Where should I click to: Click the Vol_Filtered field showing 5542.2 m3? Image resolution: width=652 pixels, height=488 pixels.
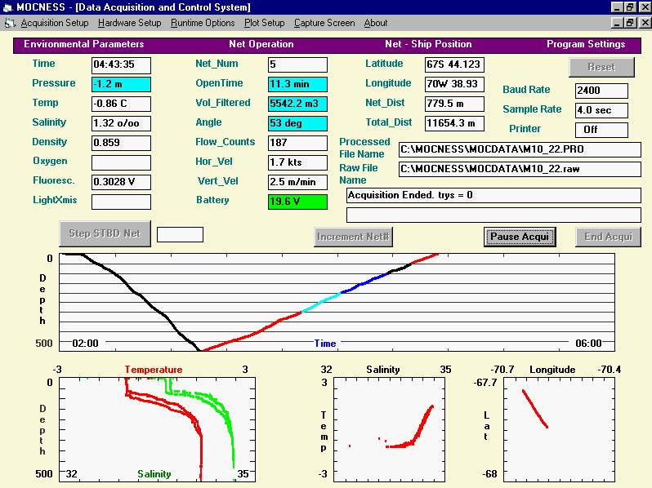pyautogui.click(x=297, y=104)
